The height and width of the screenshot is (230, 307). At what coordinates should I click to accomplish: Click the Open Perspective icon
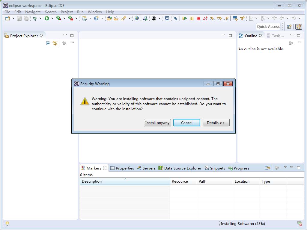pyautogui.click(x=289, y=27)
